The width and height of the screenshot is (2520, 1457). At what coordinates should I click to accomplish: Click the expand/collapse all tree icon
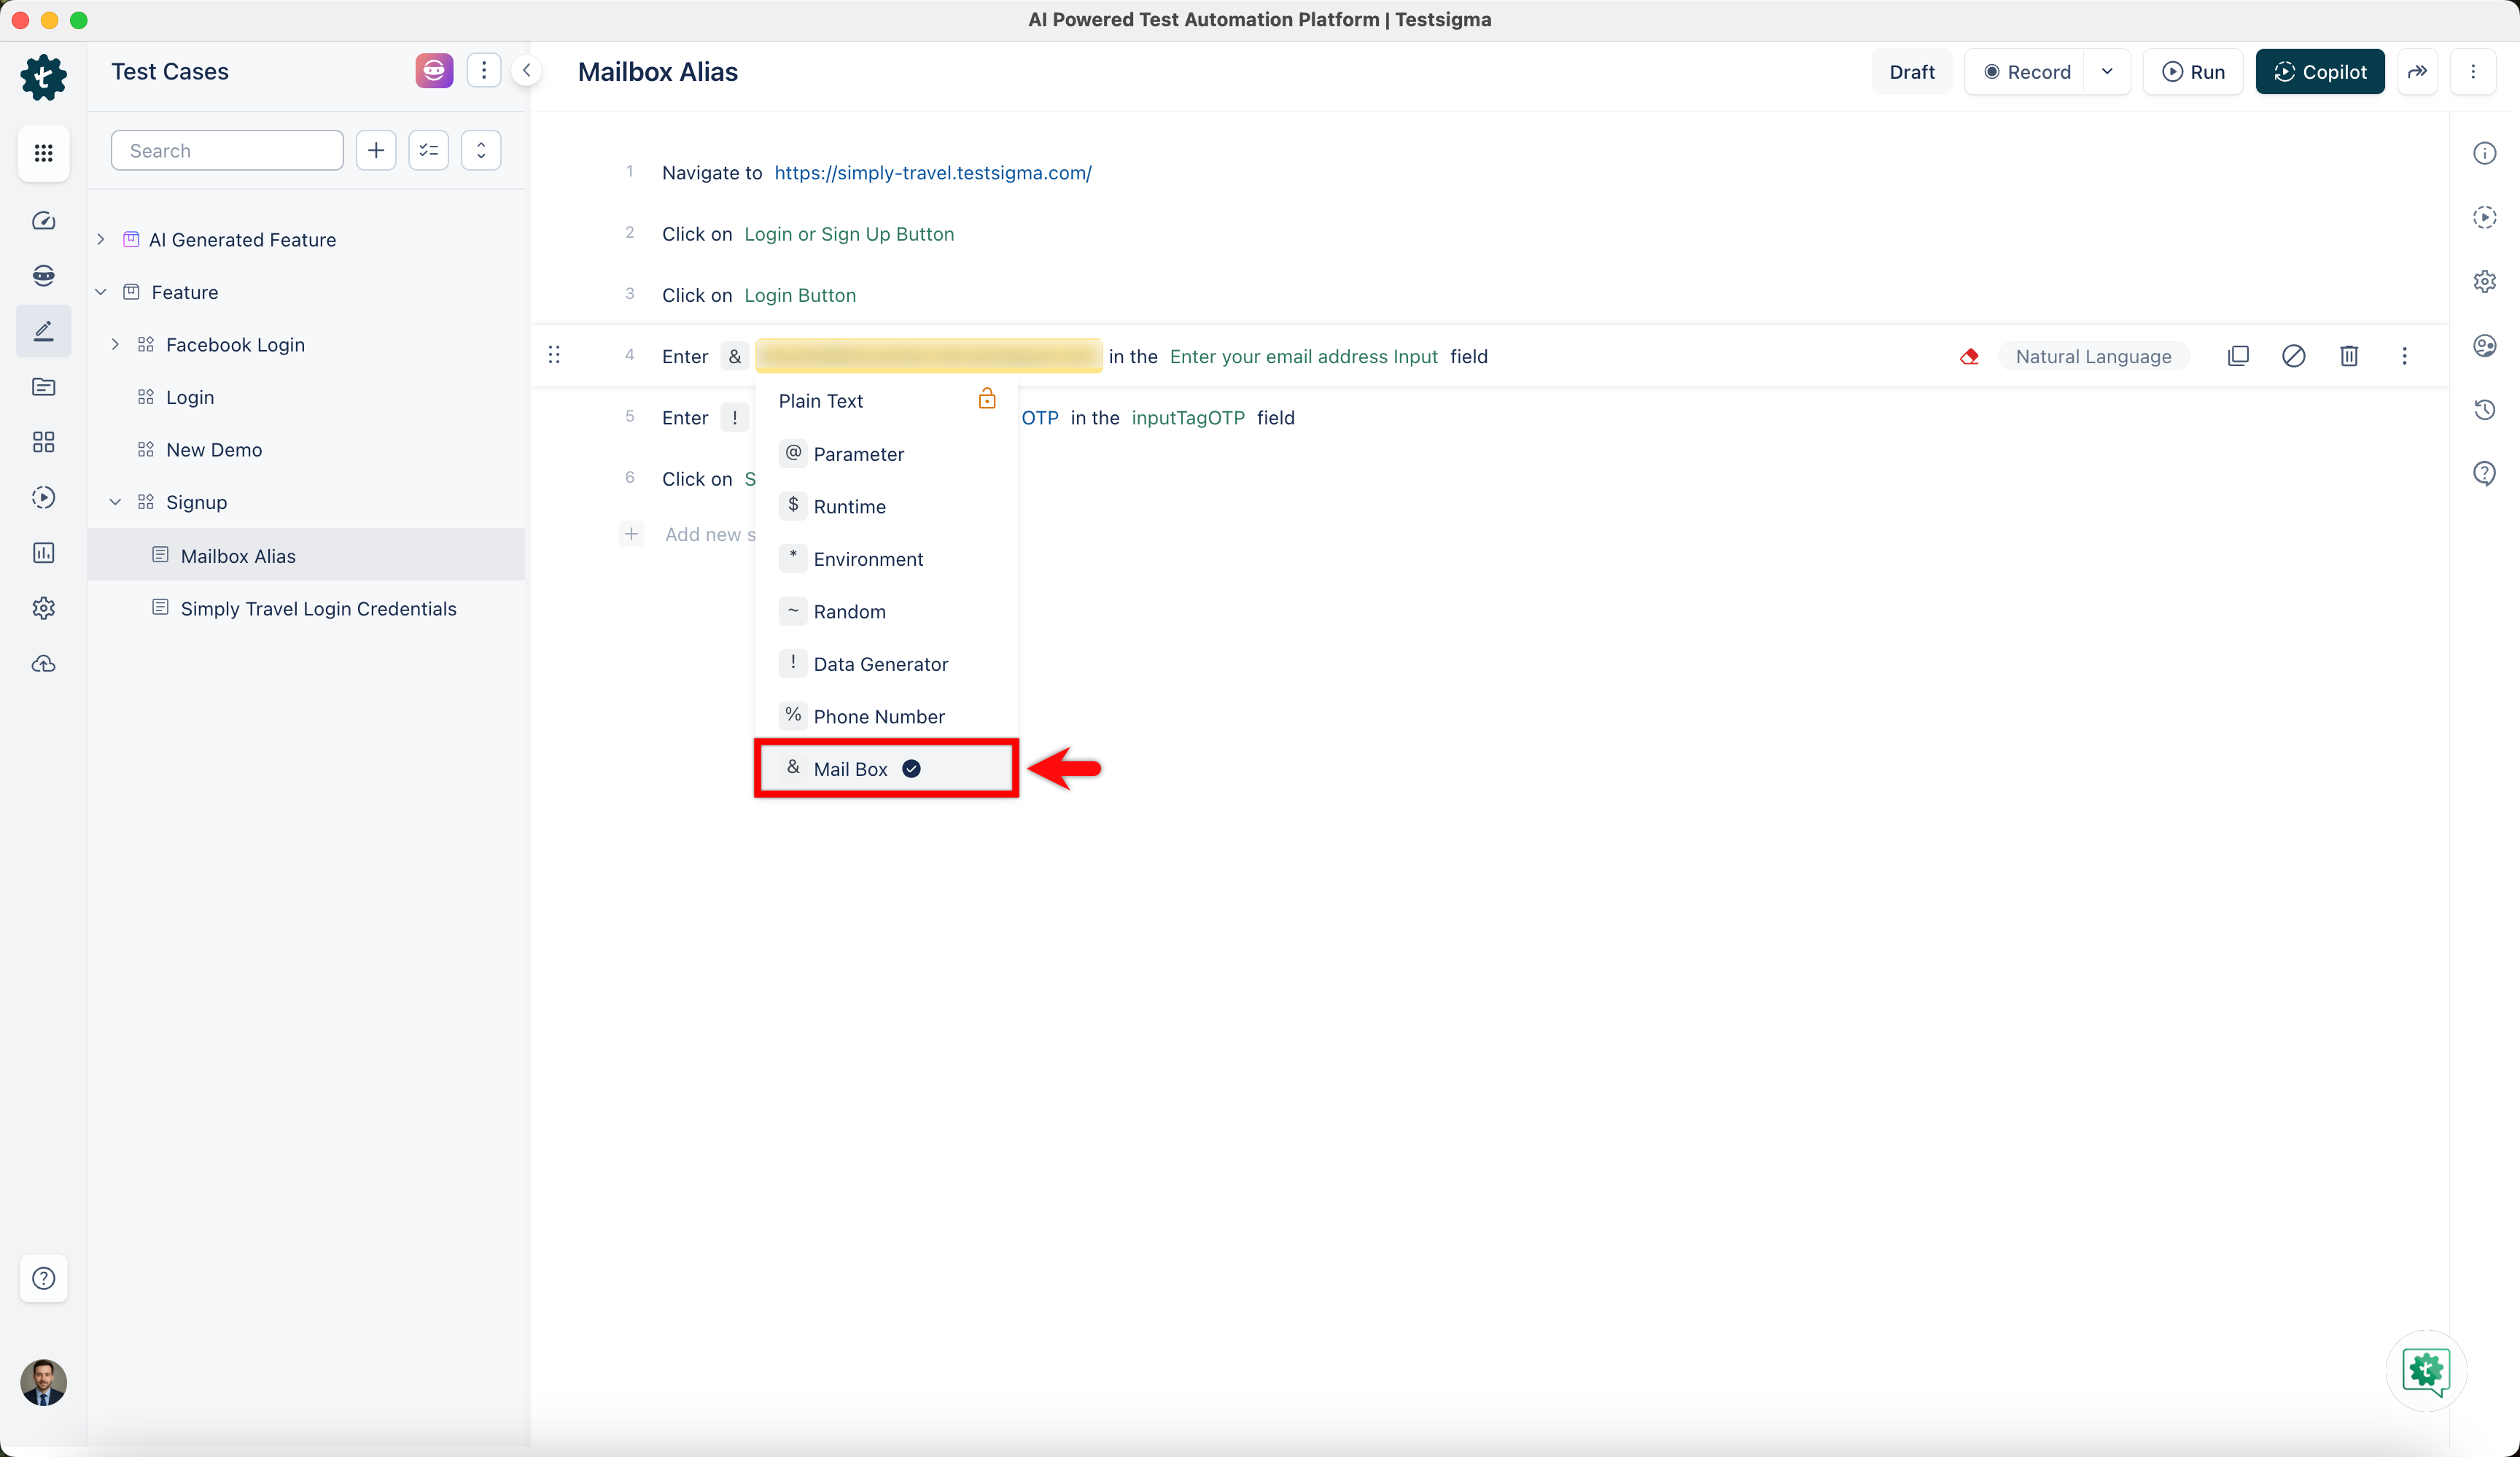(481, 150)
